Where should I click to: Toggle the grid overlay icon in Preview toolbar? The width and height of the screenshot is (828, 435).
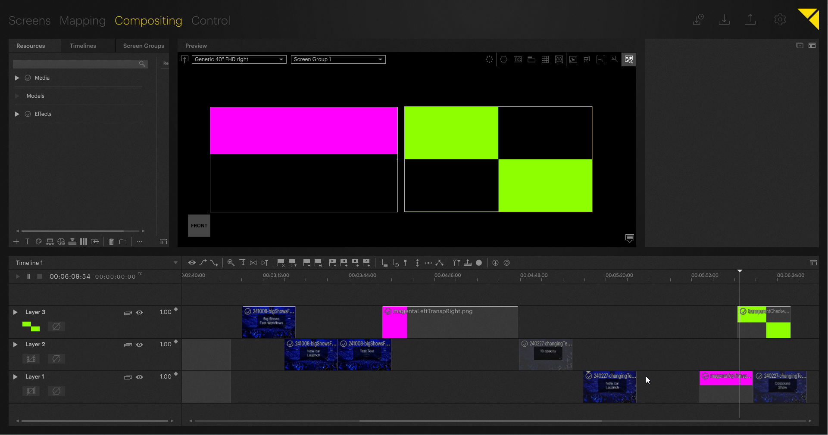(x=545, y=59)
